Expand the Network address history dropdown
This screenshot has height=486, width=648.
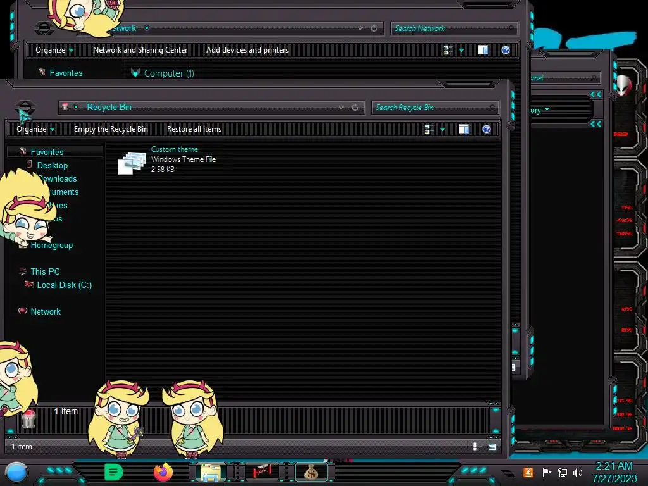[x=360, y=28]
